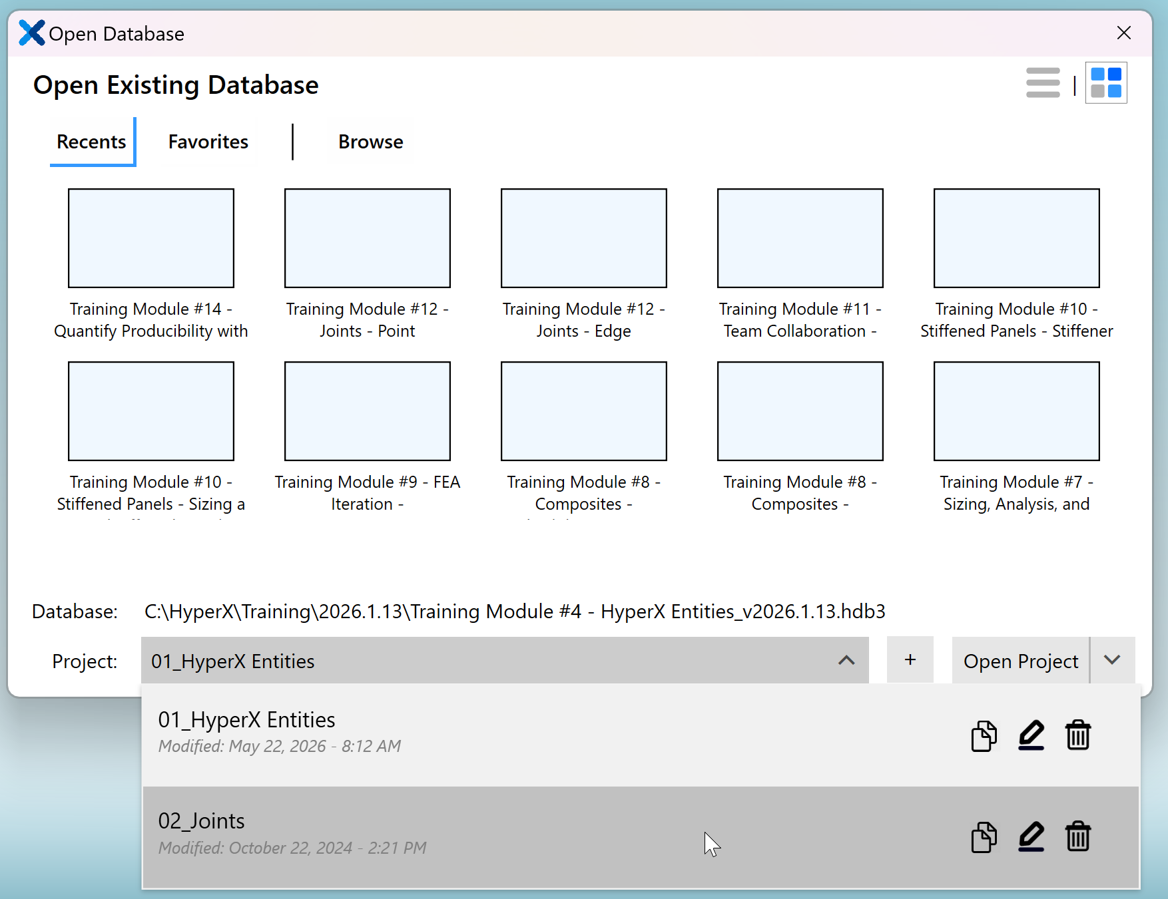This screenshot has height=899, width=1168.
Task: Click the Training Module #7 caption text
Action: (1017, 493)
